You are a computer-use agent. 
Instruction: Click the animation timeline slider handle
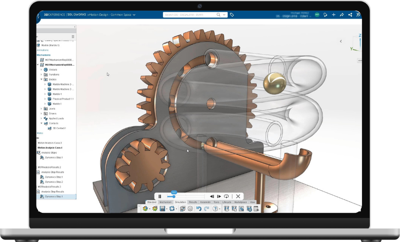(x=174, y=197)
